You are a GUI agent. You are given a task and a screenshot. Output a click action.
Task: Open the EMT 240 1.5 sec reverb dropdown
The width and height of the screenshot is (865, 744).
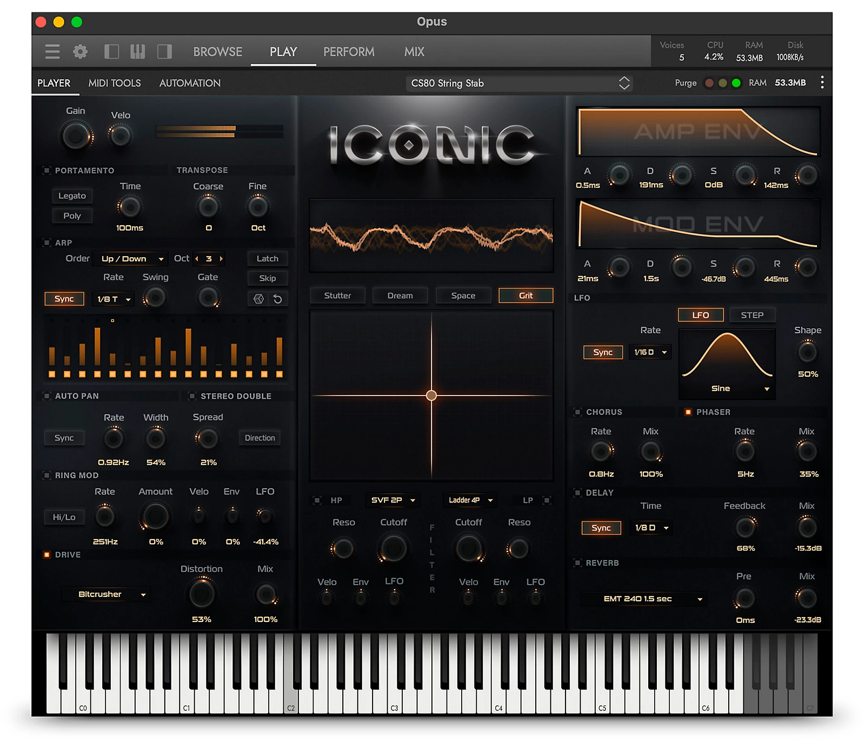pyautogui.click(x=644, y=599)
